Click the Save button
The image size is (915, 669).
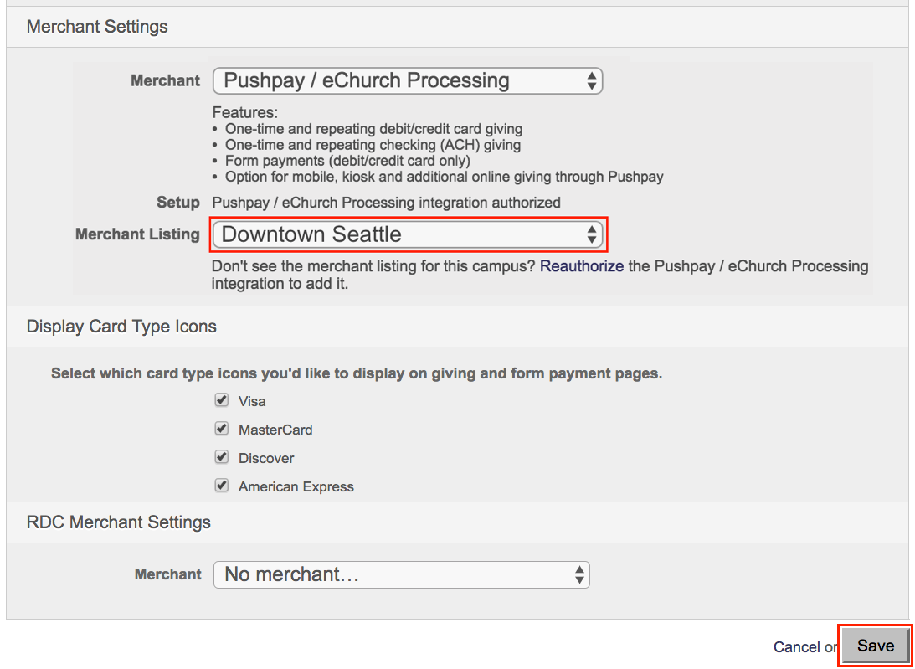875,645
